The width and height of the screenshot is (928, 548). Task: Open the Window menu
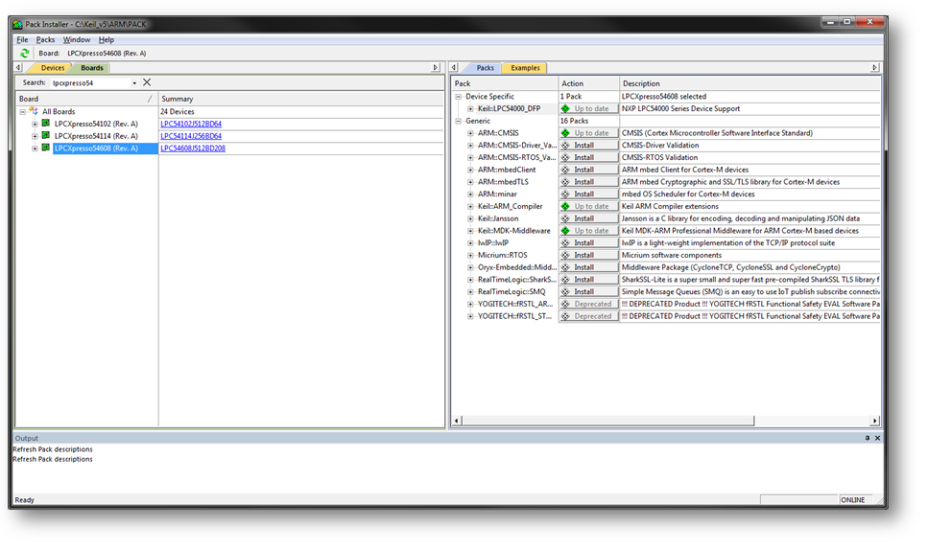(x=77, y=39)
